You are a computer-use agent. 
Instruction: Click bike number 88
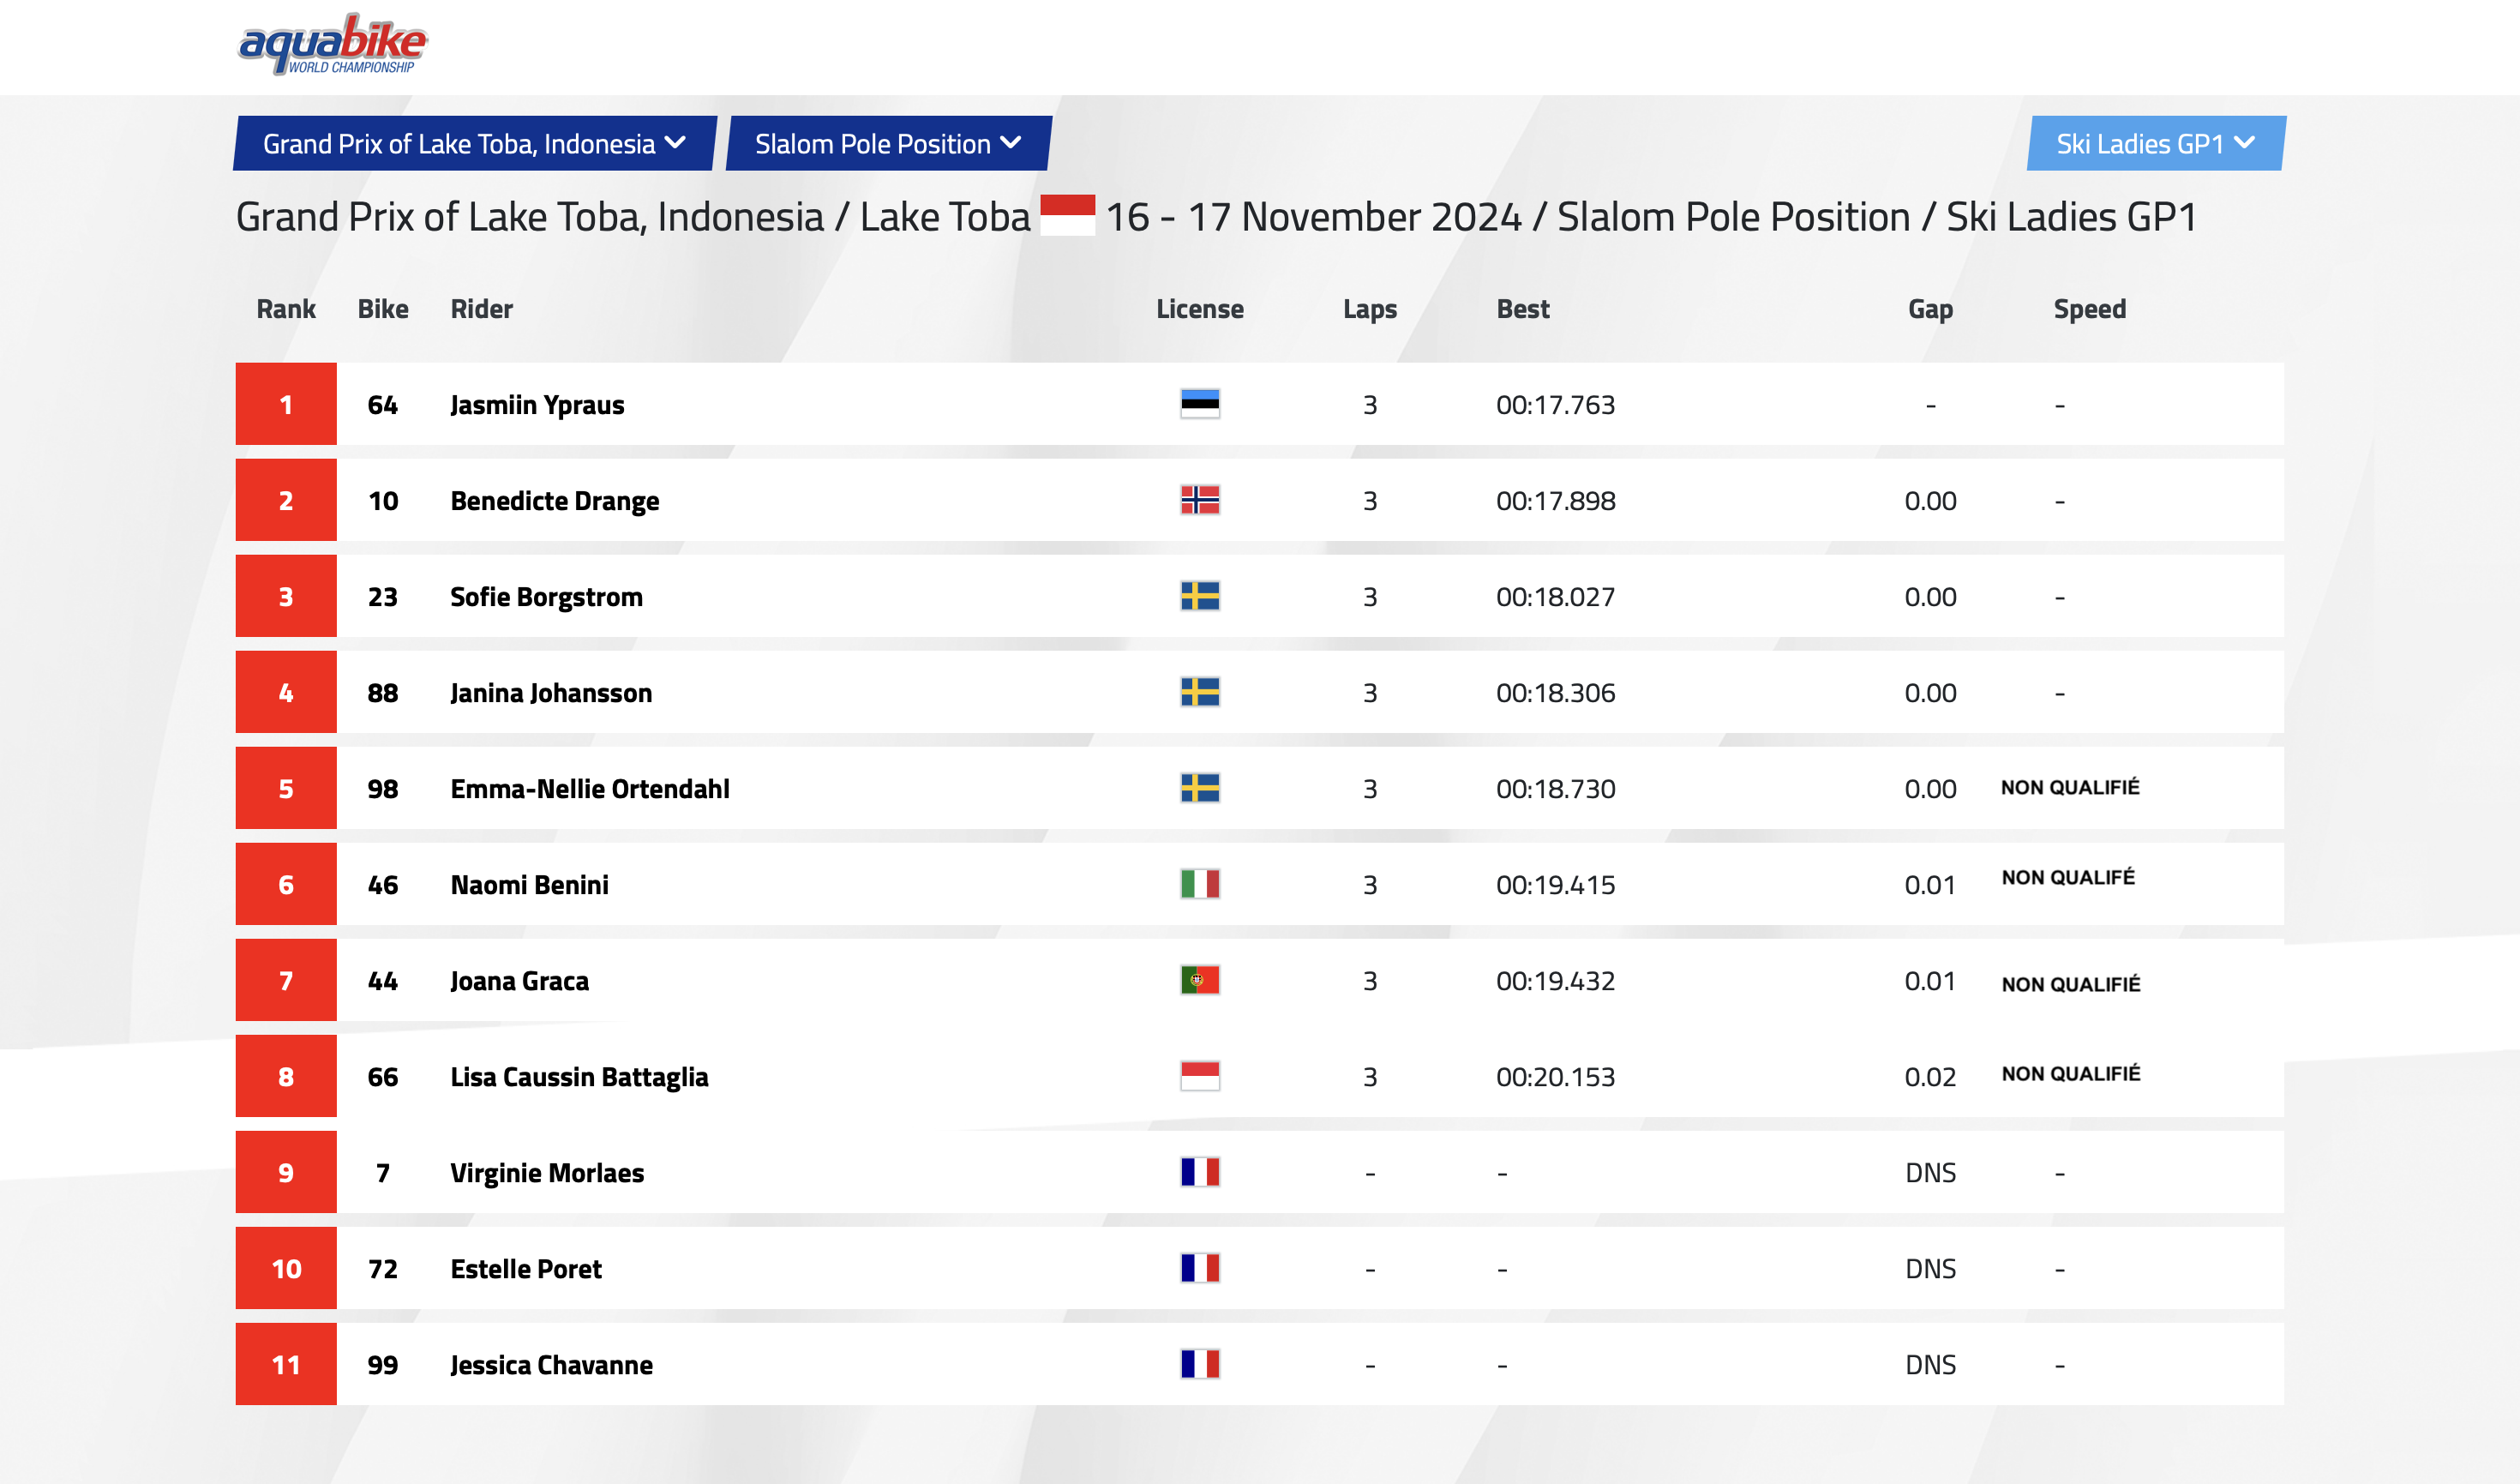[383, 693]
